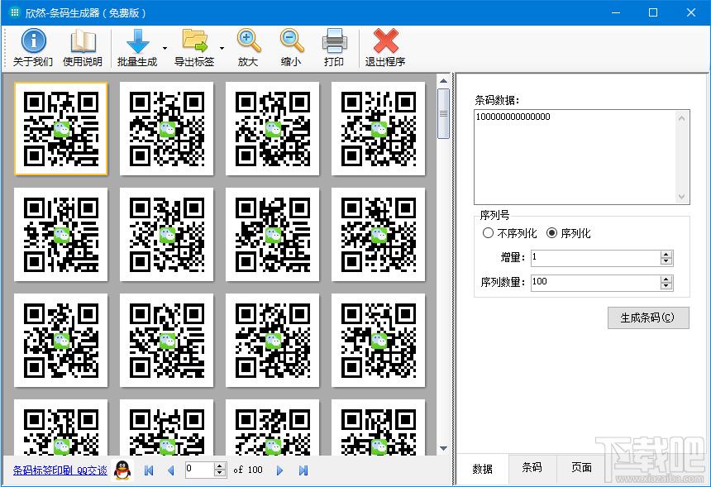Minimize the 欣然-条码生成器 window

click(x=616, y=12)
